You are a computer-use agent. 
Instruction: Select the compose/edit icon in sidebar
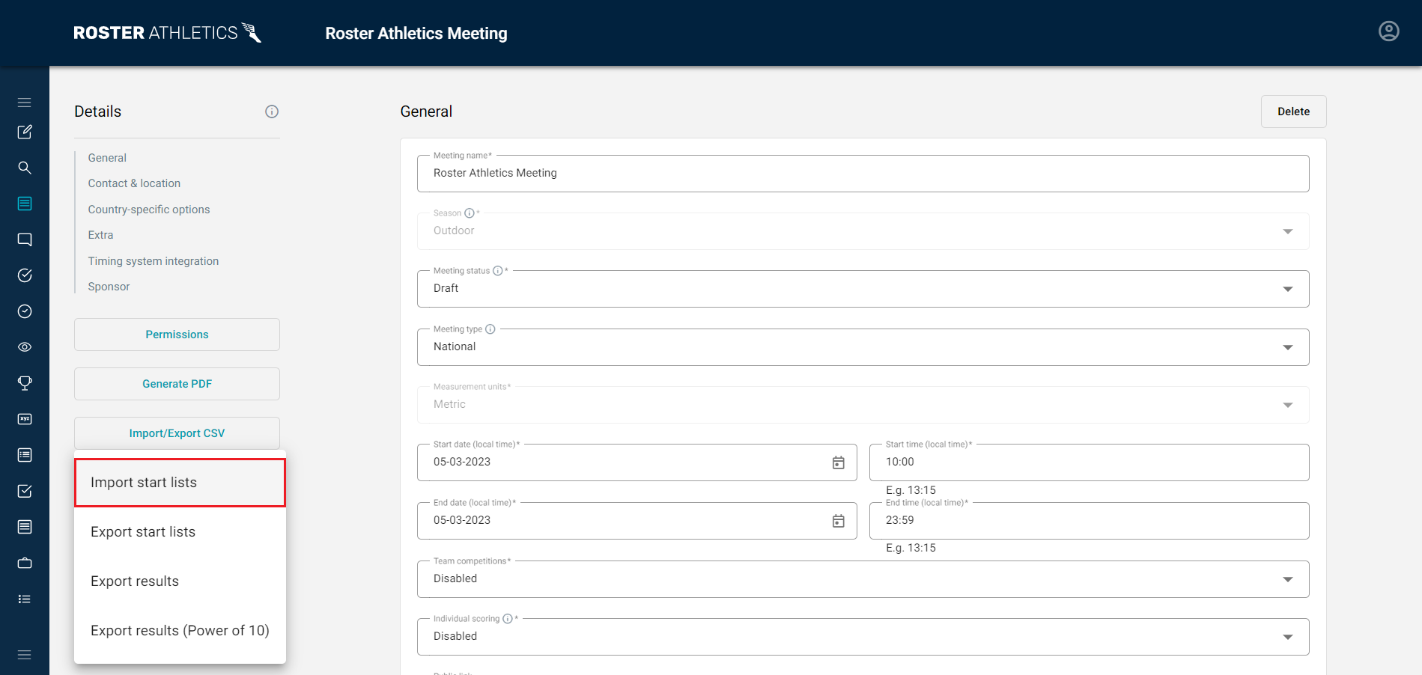pyautogui.click(x=25, y=132)
